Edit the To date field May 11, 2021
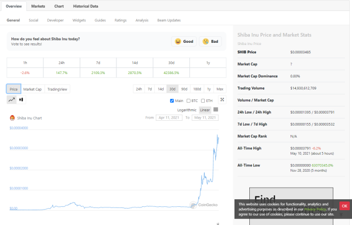Screen dimensions: 352x225 coord(205,117)
